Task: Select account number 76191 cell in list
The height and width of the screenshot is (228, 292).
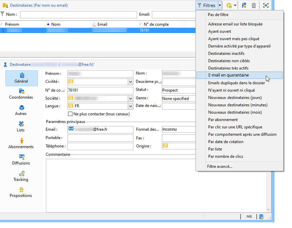Action: [144, 30]
